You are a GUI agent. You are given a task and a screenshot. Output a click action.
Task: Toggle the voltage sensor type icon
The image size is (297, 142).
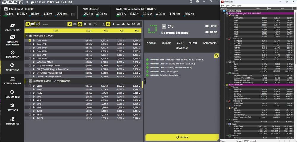(108, 24)
